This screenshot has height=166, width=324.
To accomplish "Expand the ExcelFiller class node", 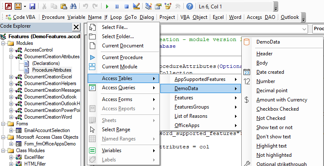I will pyautogui.click(x=11, y=157).
